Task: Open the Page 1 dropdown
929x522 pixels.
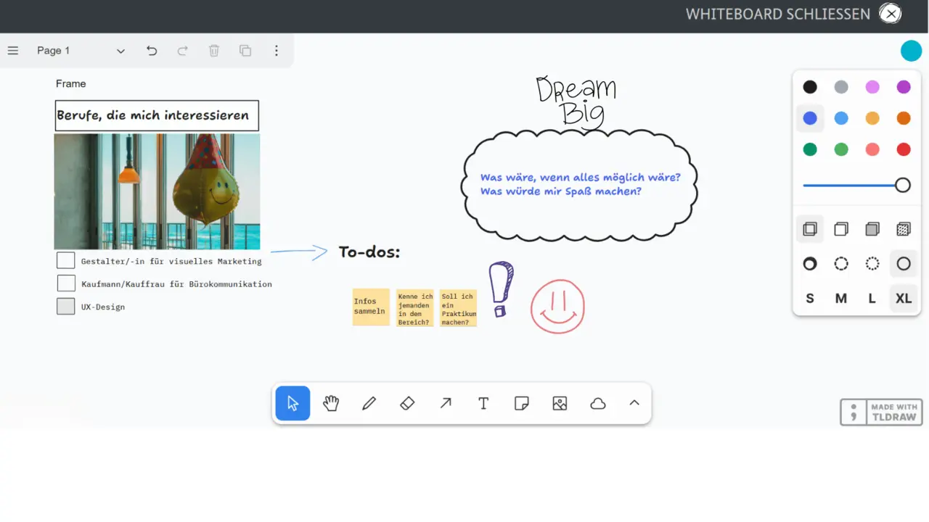Action: click(x=81, y=51)
